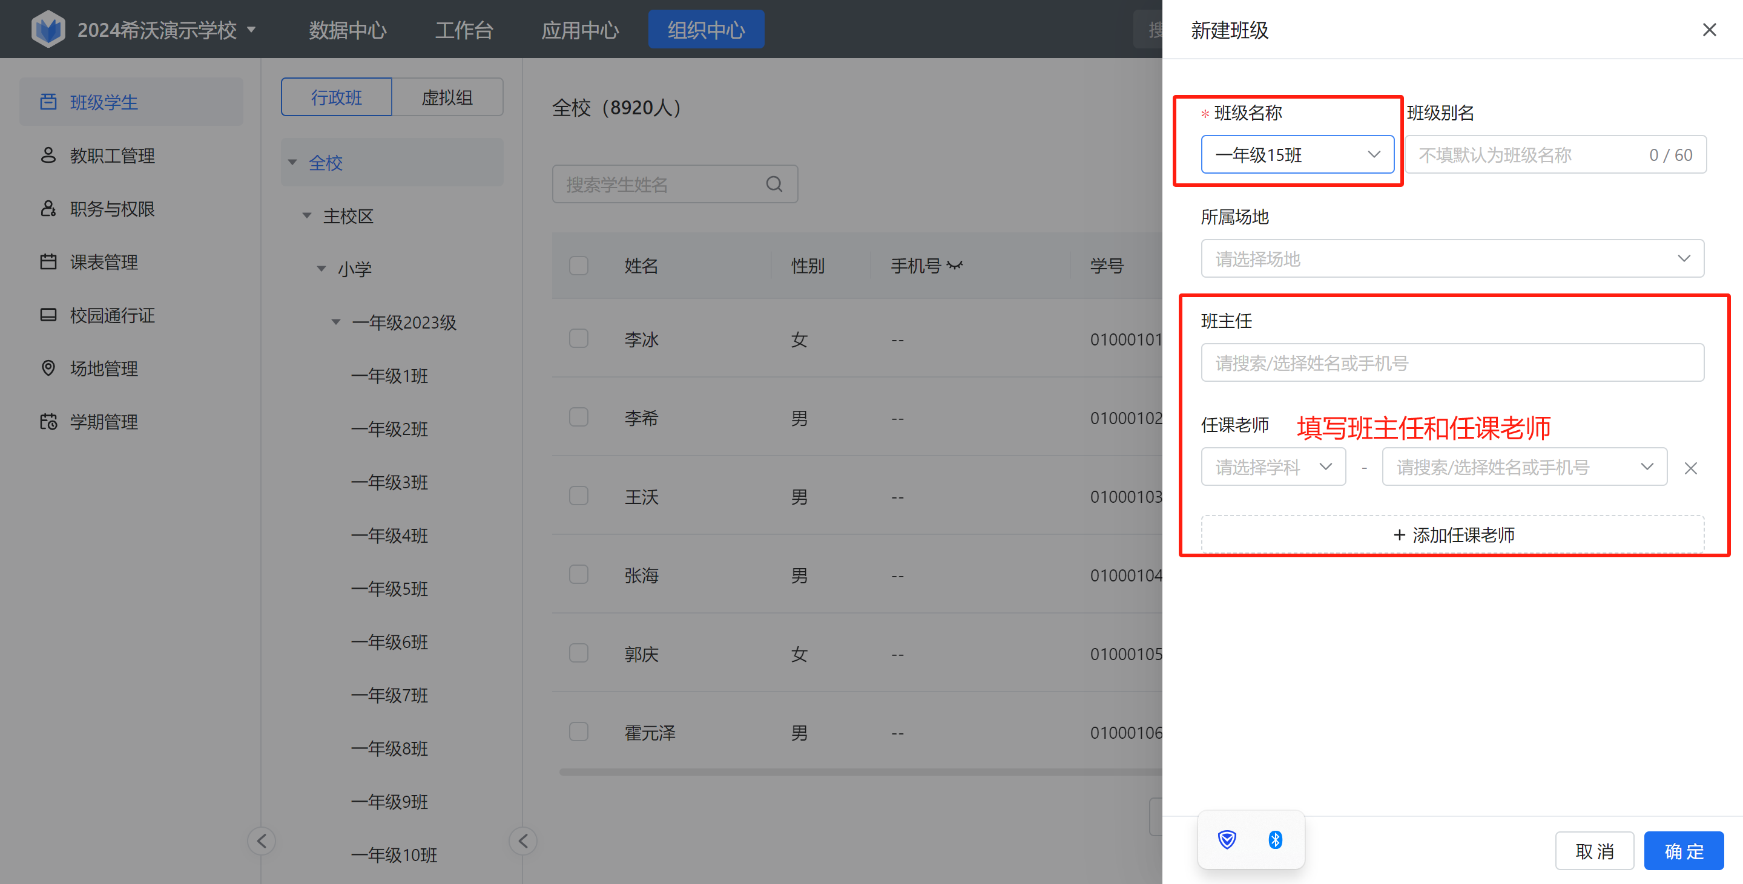Click 添加任课老师 button
The image size is (1743, 884).
[1452, 534]
